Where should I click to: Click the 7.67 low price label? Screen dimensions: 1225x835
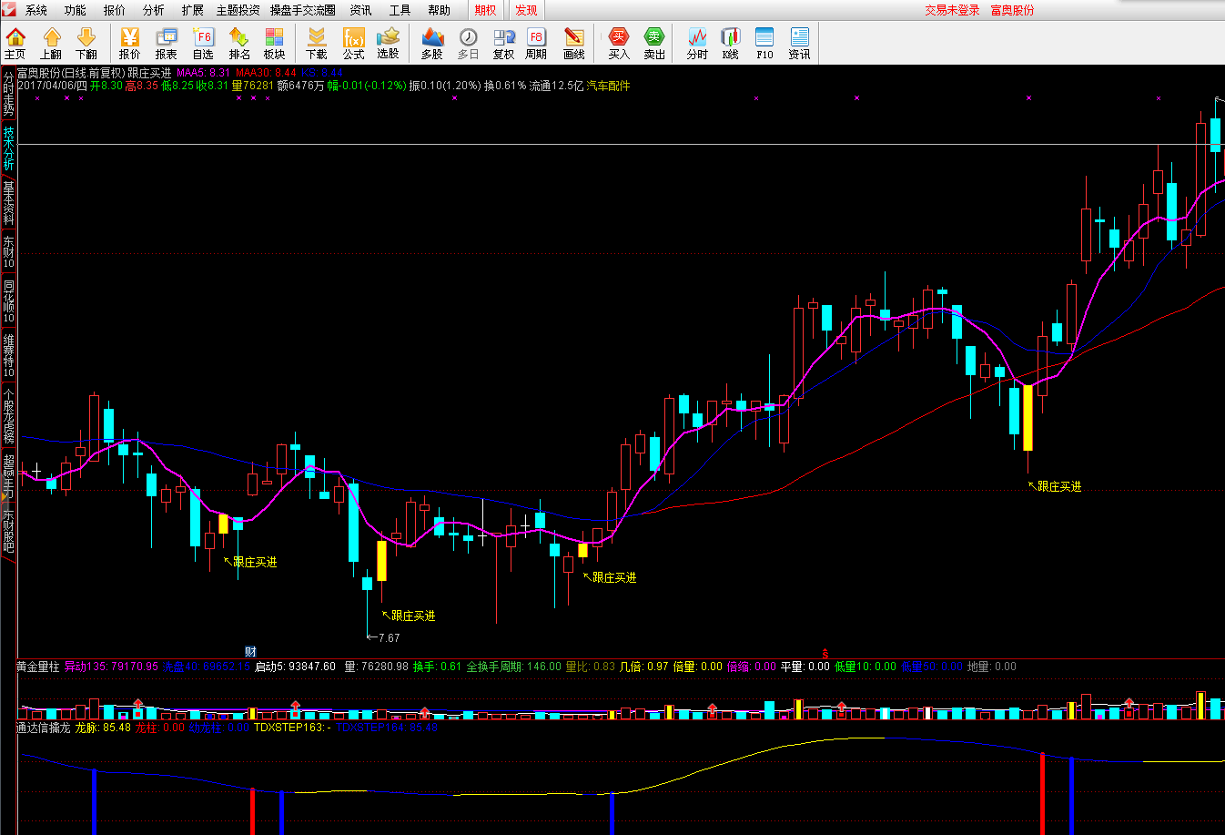pyautogui.click(x=389, y=637)
